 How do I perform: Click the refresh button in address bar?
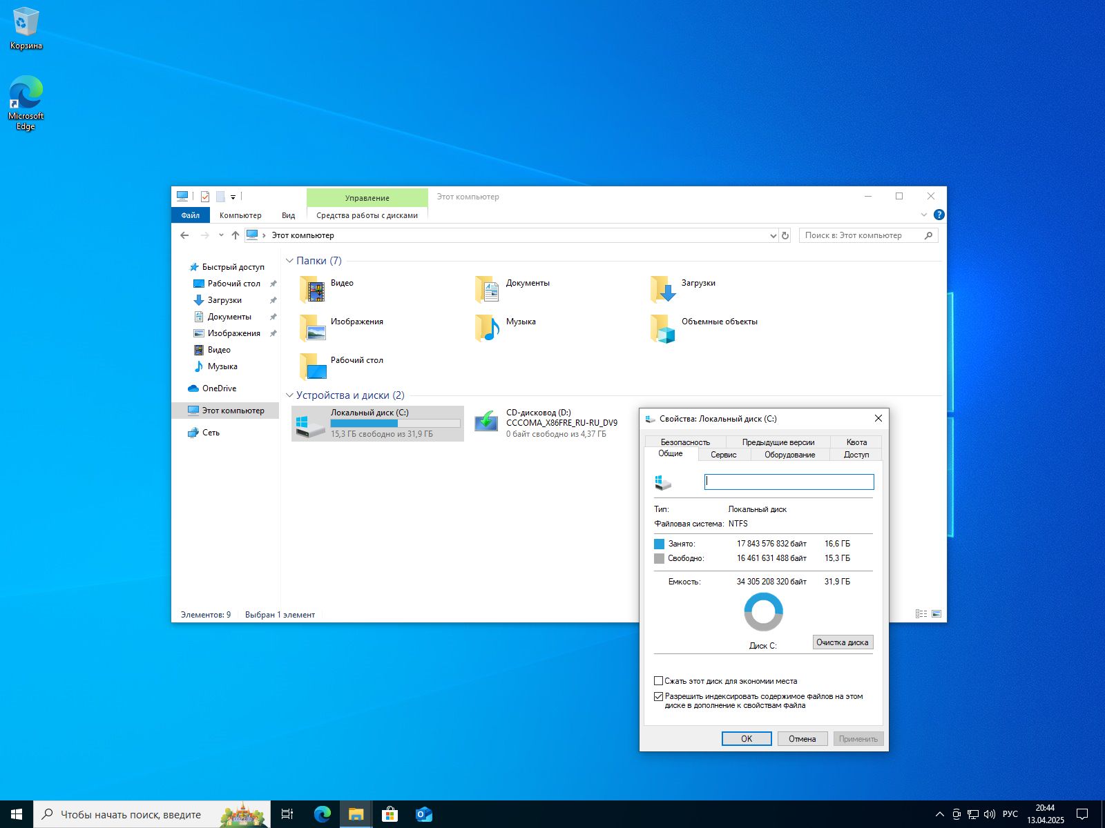click(x=785, y=235)
